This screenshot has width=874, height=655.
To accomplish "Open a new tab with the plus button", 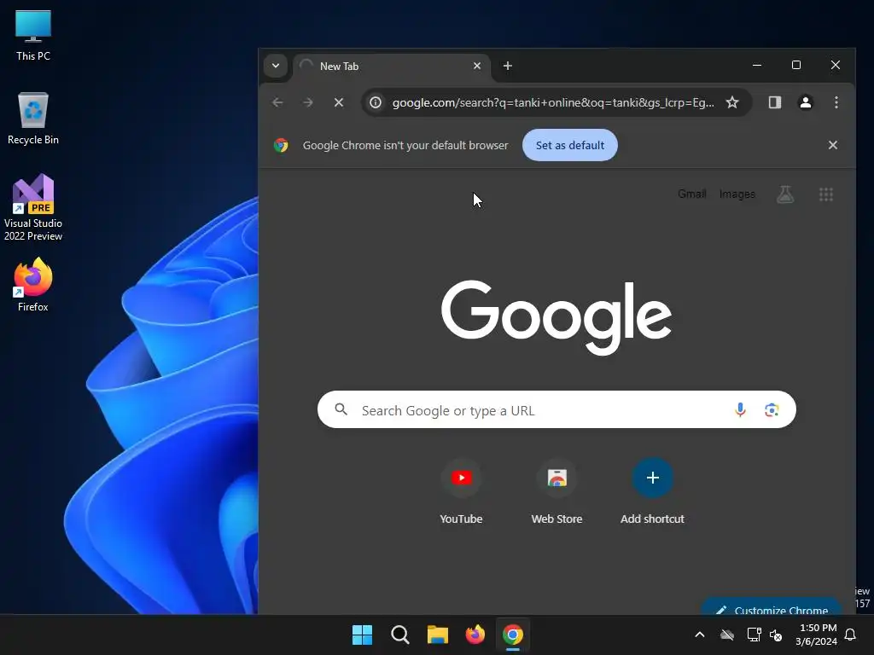I will click(x=507, y=66).
